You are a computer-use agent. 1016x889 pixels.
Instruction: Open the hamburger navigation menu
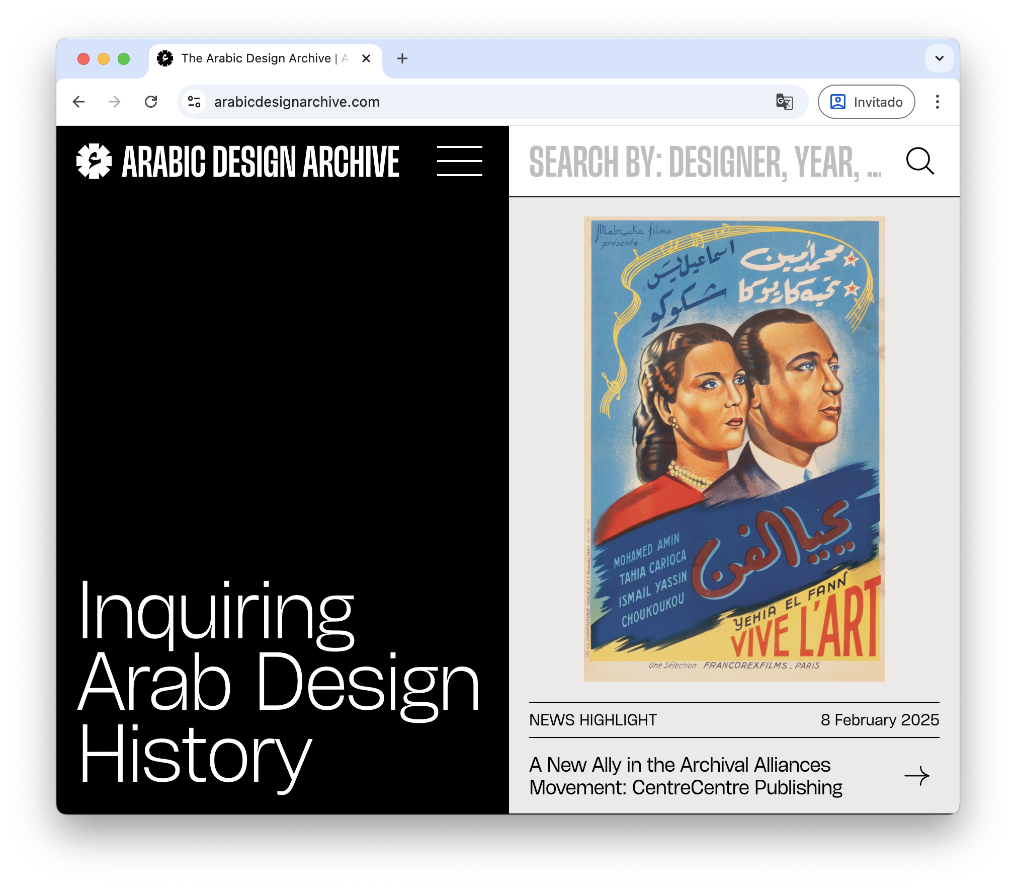click(x=459, y=161)
